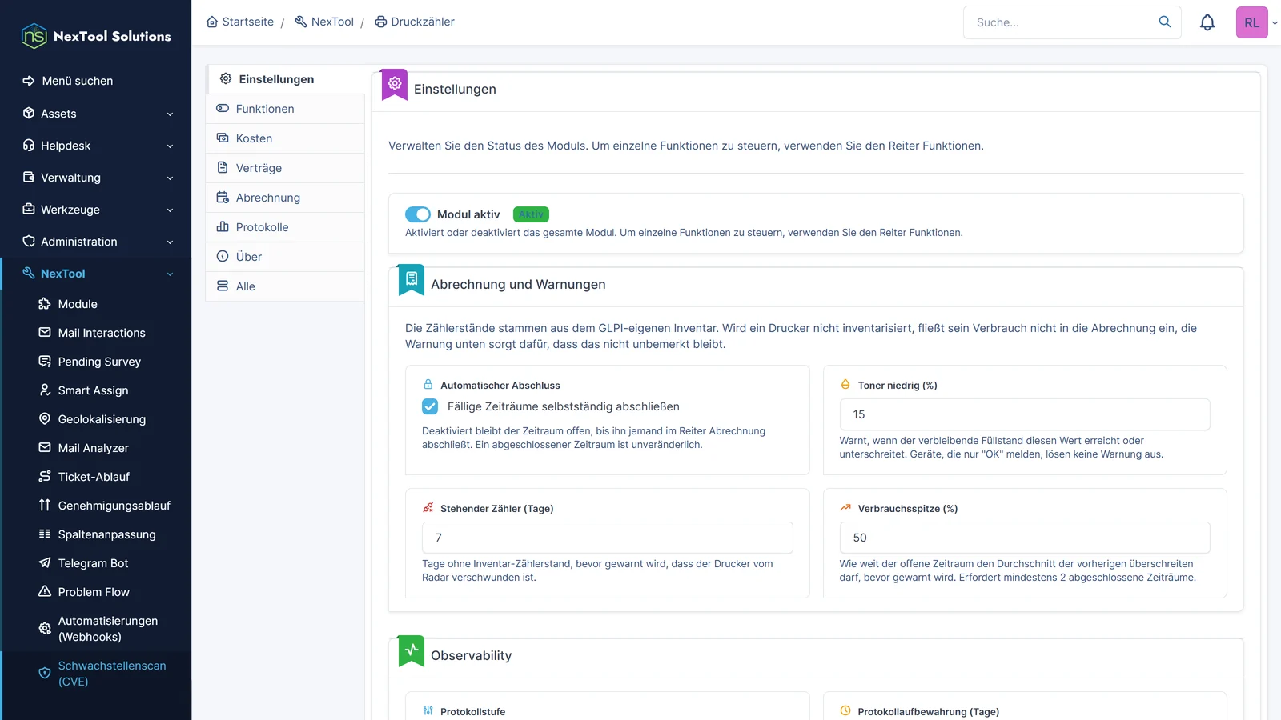Expand the Werkzeuge menu
This screenshot has width=1281, height=720.
(96, 210)
